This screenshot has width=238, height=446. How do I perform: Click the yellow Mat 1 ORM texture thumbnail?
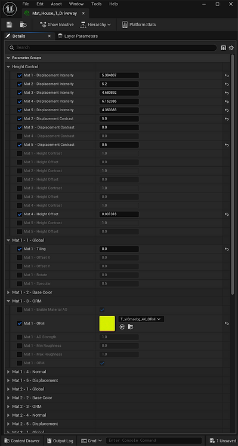click(107, 323)
